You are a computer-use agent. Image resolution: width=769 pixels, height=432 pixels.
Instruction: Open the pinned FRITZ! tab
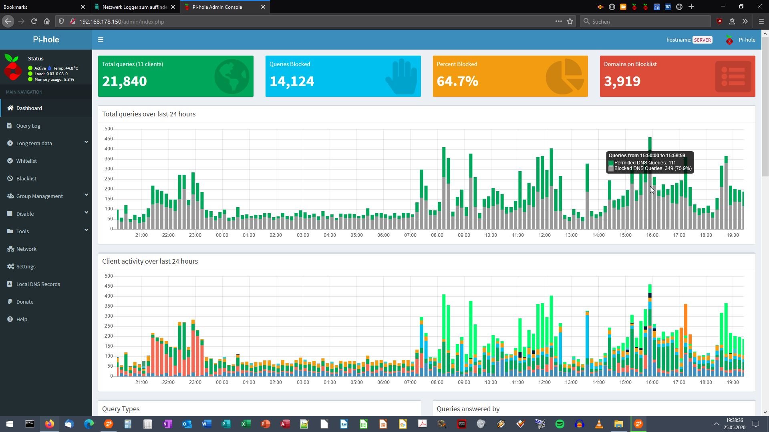click(x=600, y=7)
